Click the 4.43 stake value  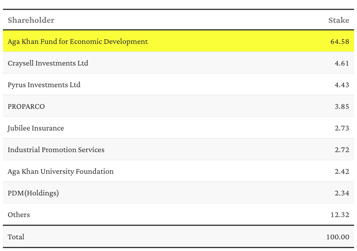[x=342, y=85]
